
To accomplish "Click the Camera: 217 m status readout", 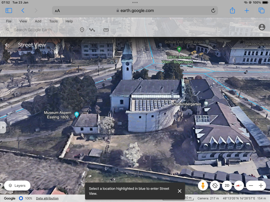I will coord(208,198).
